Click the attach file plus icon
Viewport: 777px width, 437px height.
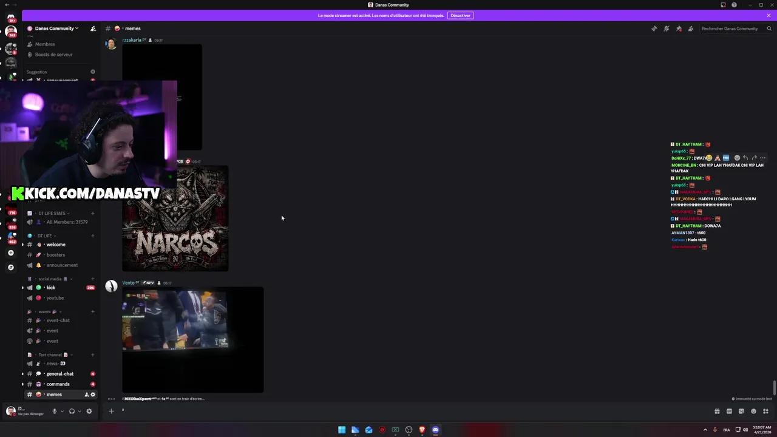(x=111, y=411)
